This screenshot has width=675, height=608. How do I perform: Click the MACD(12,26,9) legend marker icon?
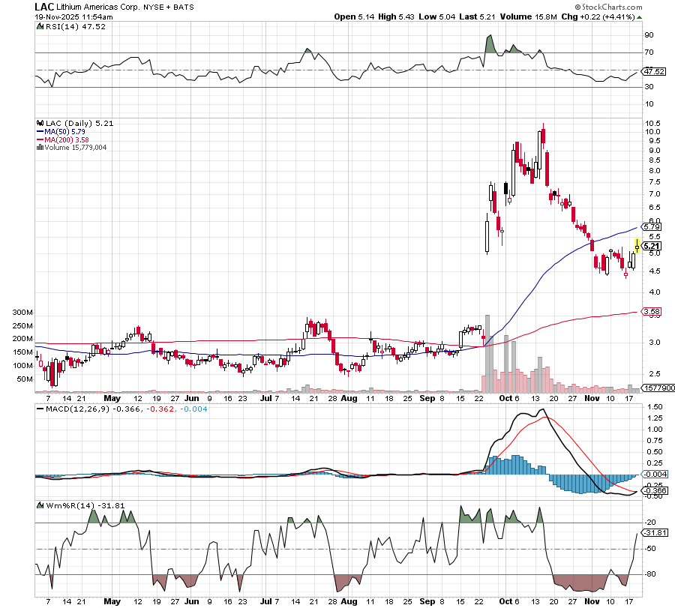(x=39, y=408)
